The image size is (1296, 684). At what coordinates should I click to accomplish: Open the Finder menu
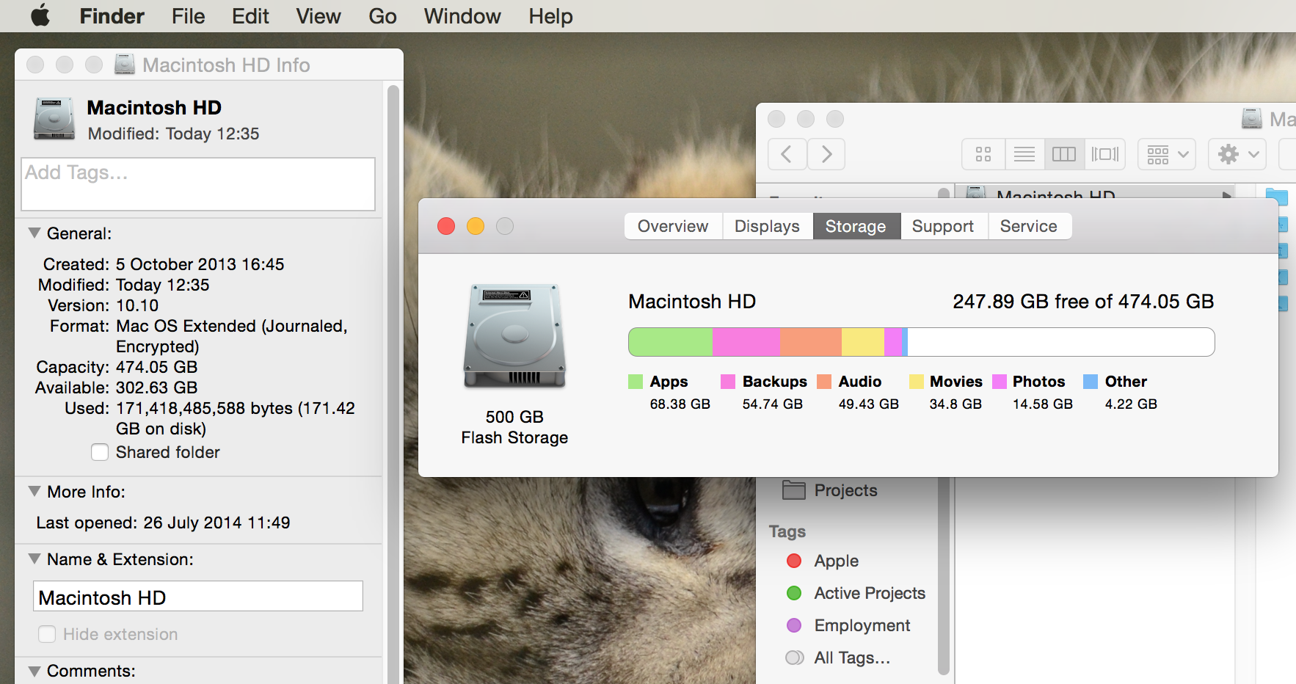click(x=112, y=16)
